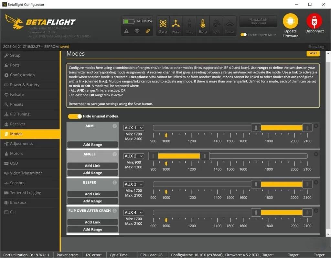Click the ARM range minimum slider handle
331x258 pixels.
click(x=256, y=128)
